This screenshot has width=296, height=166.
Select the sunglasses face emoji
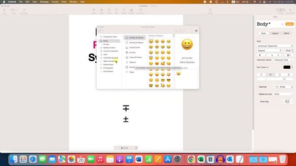pyautogui.click(x=168, y=80)
